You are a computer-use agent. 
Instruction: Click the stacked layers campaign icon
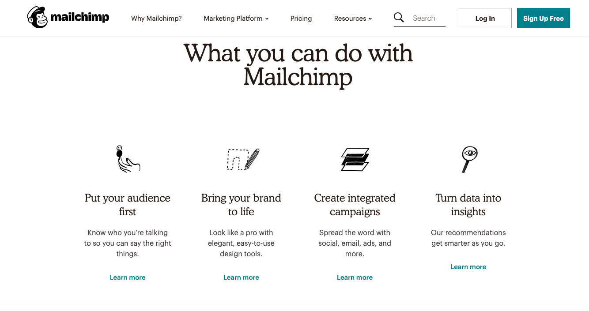(x=355, y=159)
